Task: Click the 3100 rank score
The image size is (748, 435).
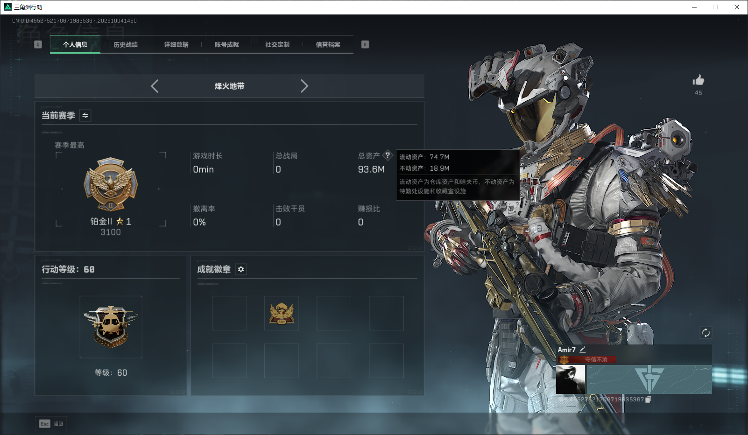Action: (x=111, y=232)
